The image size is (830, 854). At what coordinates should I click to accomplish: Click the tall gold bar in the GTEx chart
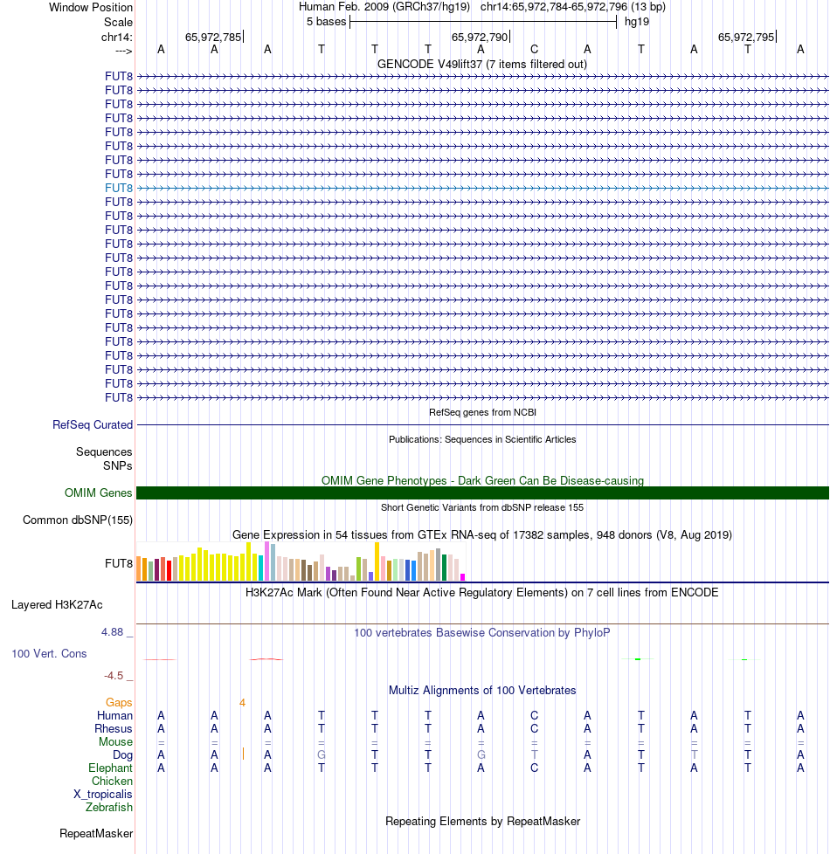pos(377,561)
